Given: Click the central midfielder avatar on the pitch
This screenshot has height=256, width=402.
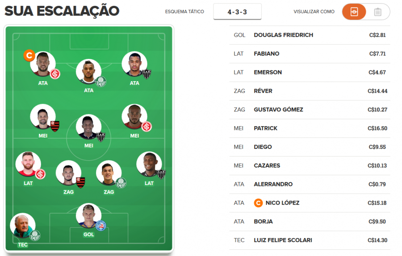Looking at the screenshot, I should pos(88,128).
